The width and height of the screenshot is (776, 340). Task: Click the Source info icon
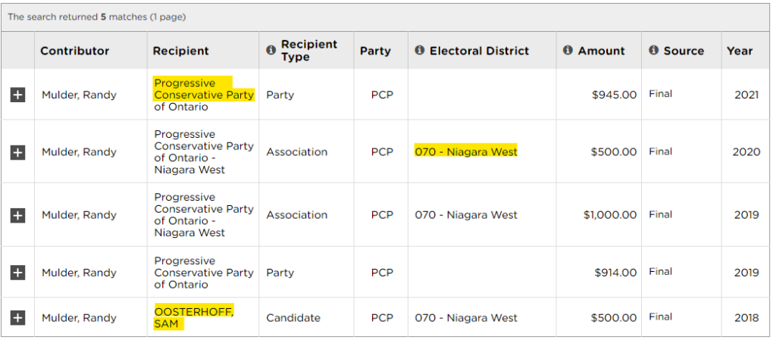653,51
